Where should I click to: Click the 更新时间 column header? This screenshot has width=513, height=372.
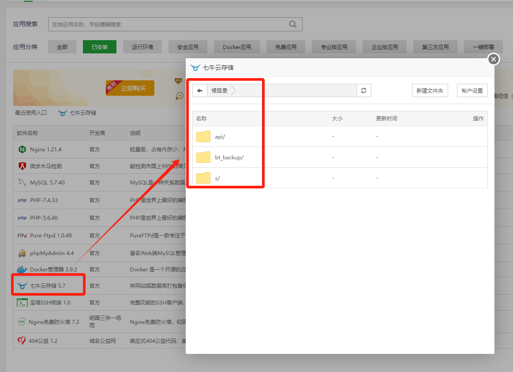[386, 118]
